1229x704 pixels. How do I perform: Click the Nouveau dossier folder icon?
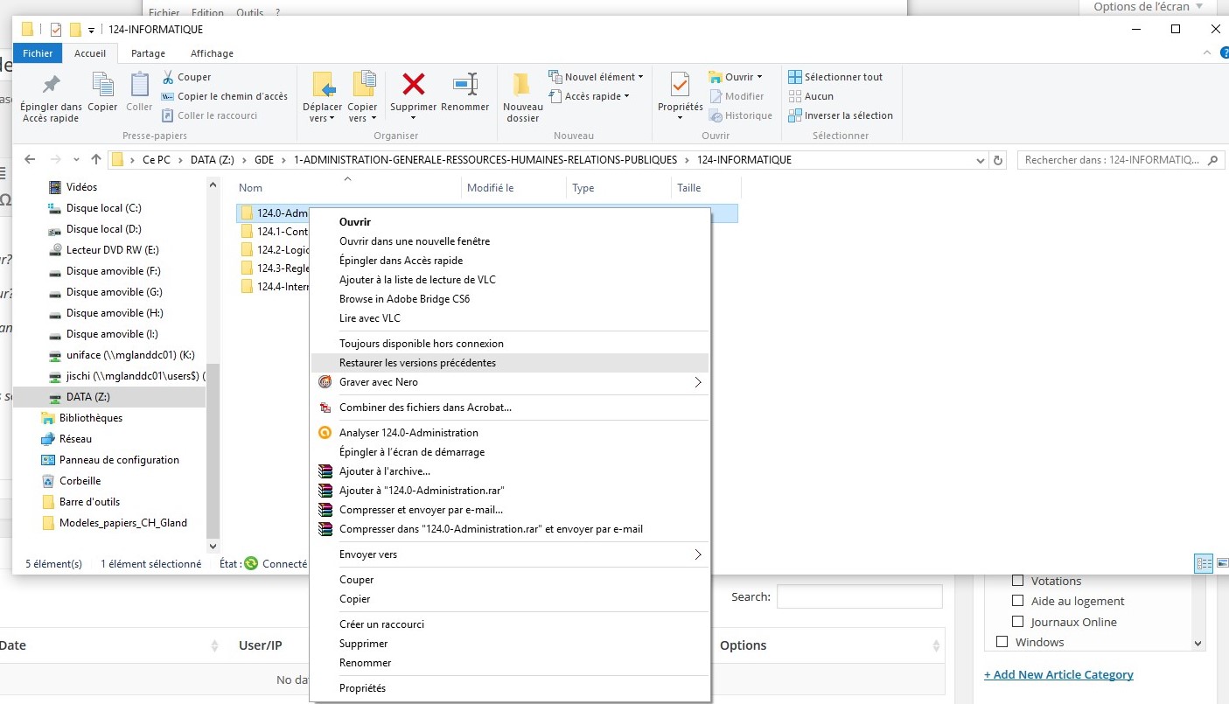pyautogui.click(x=522, y=85)
